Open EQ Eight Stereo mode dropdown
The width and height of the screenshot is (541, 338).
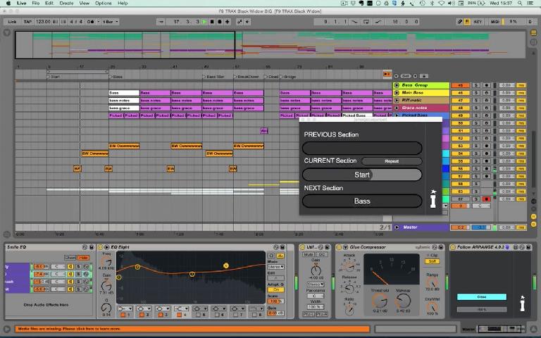point(275,267)
